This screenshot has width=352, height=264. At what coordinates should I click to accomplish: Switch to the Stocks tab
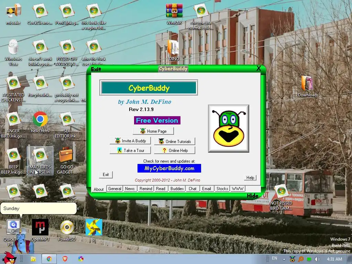pos(222,189)
